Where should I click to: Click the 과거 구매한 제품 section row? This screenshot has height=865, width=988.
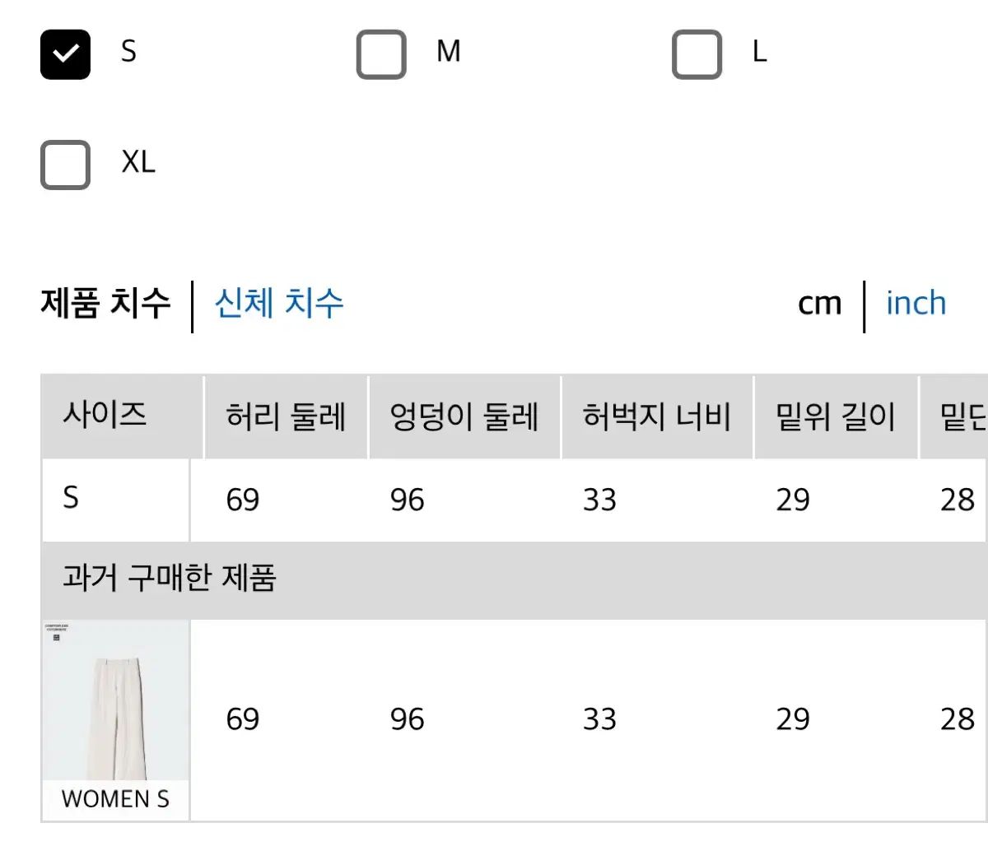coord(170,579)
